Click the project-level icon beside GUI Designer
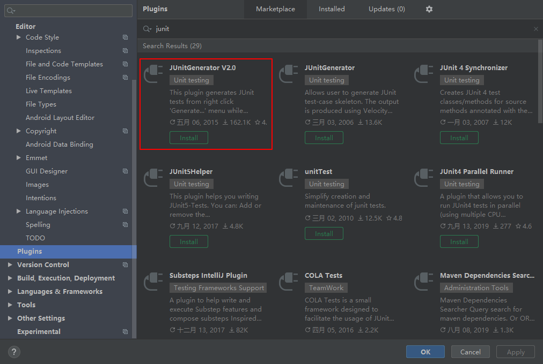 coord(126,171)
